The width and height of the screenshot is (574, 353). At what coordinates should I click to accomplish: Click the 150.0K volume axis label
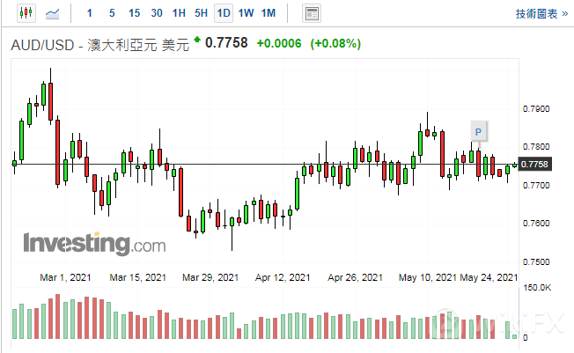point(537,288)
